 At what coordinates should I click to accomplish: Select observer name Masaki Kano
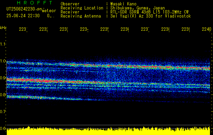pos(123,4)
